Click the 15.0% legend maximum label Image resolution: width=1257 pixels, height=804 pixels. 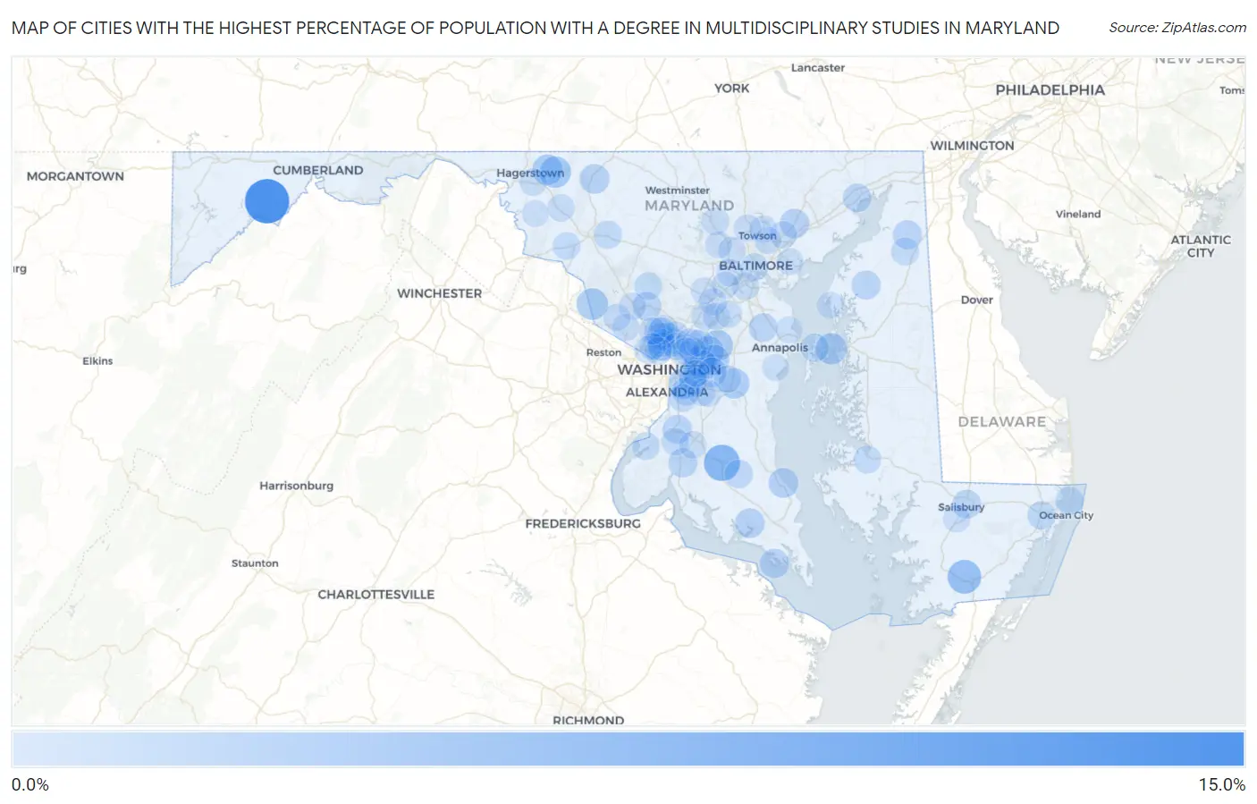pyautogui.click(x=1221, y=784)
